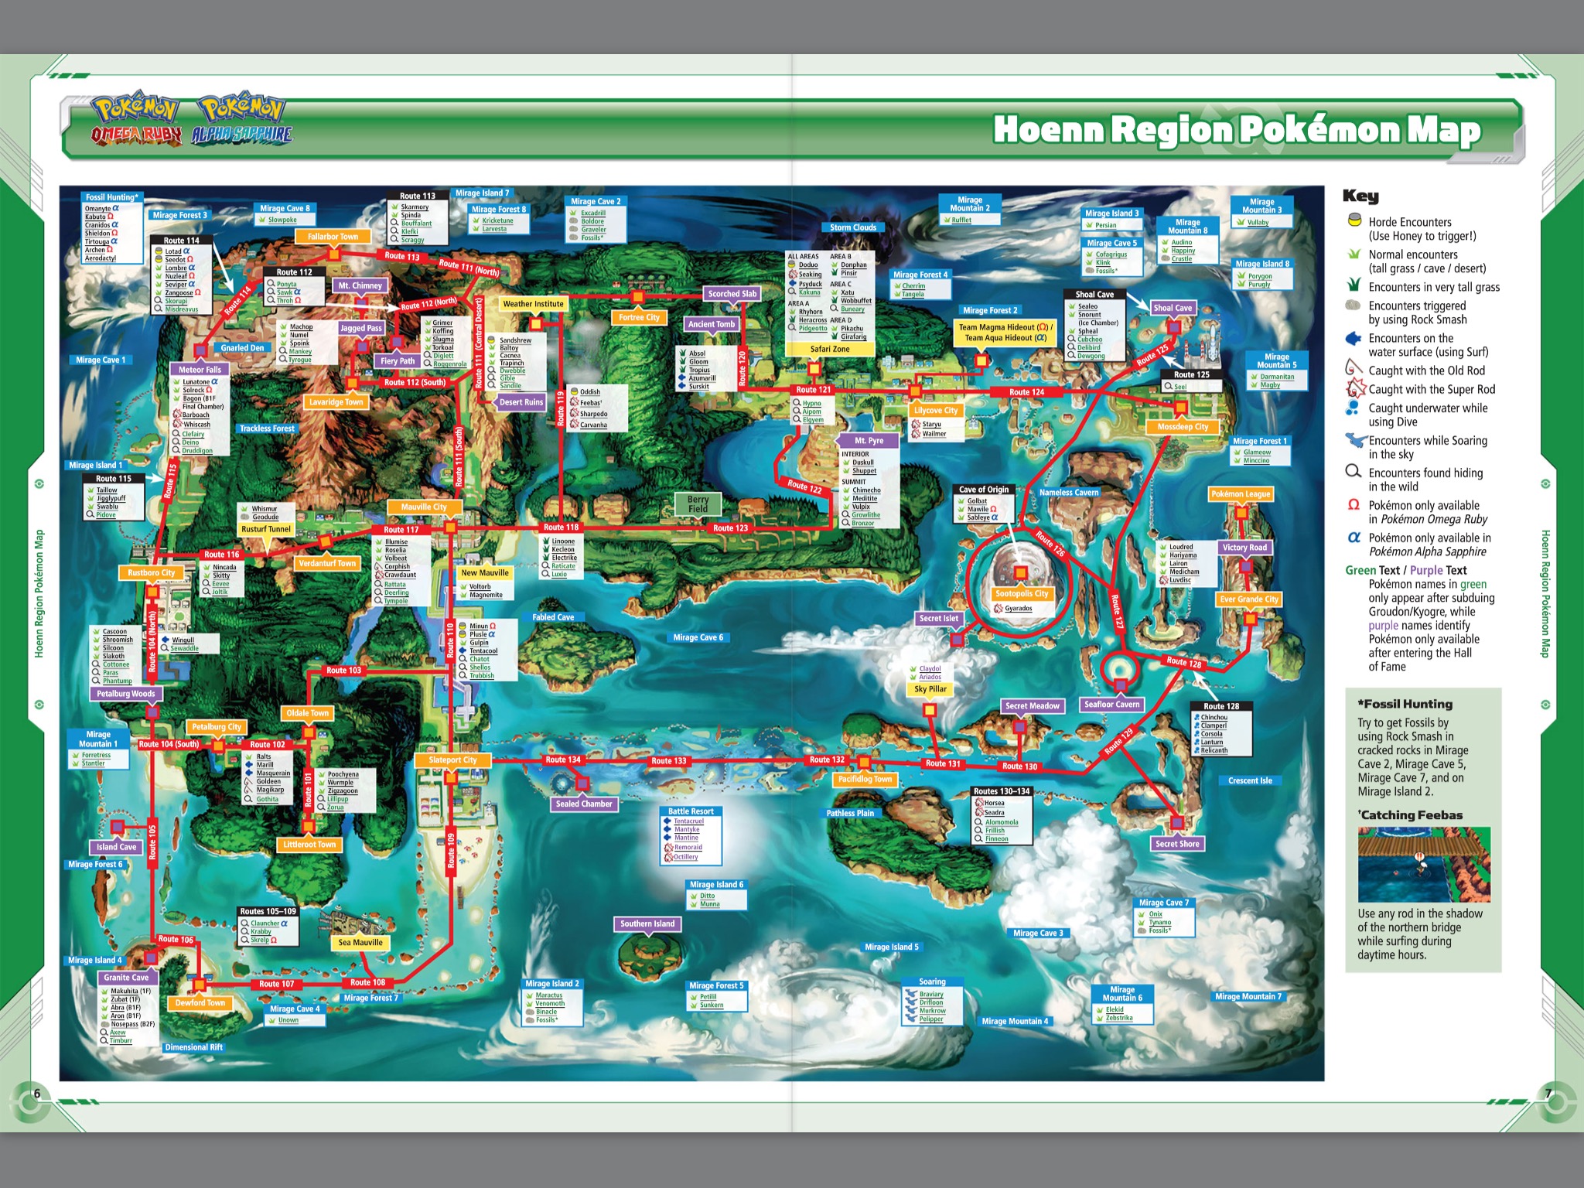Click the Ever Grande City label
Viewport: 1584px width, 1188px height.
(1249, 599)
